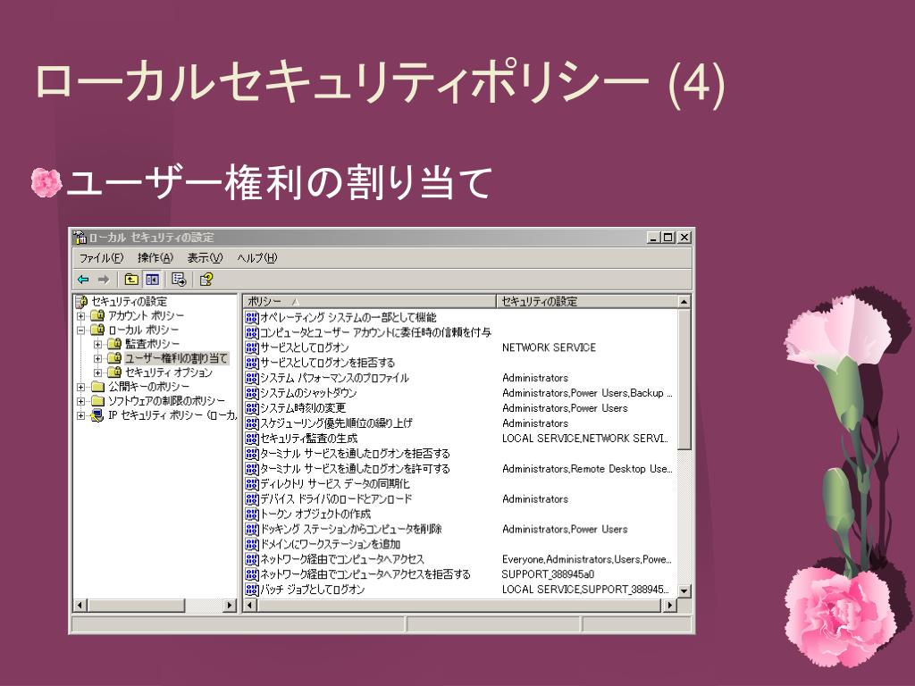
Task: Click policy icon beside オペレーティング システムの一部として機能
Action: [251, 317]
